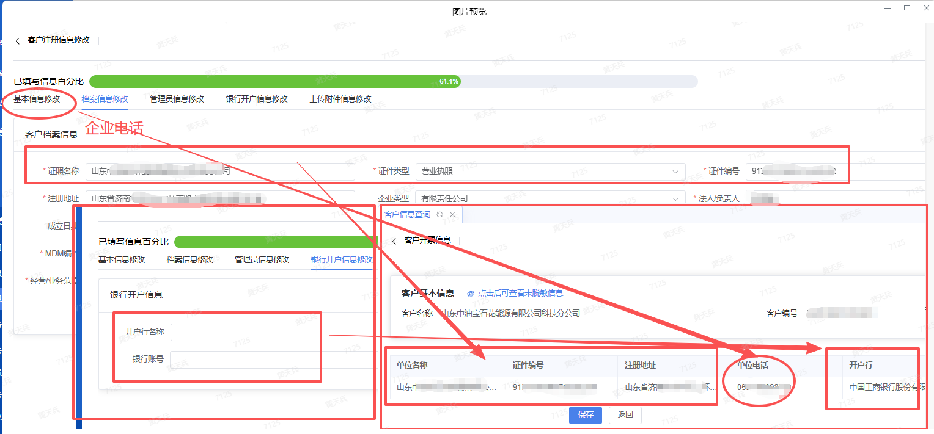The image size is (934, 434).
Task: Click back arrow beside 客户开票信息
Action: (x=394, y=241)
